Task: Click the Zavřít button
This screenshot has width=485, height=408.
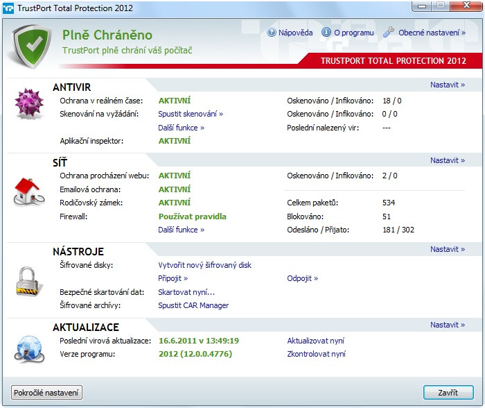Action: click(448, 393)
